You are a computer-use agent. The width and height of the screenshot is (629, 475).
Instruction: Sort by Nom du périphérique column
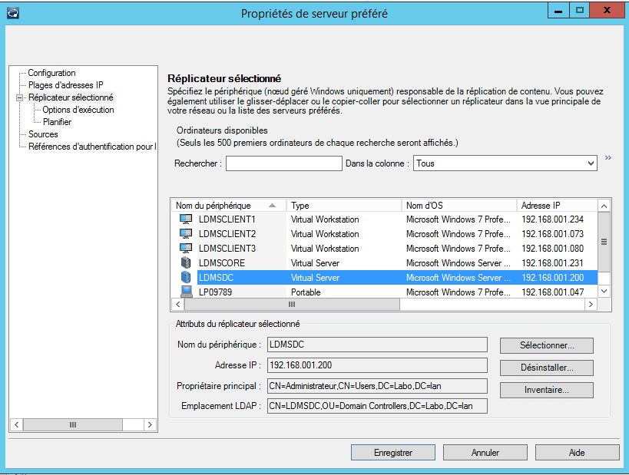tap(229, 206)
